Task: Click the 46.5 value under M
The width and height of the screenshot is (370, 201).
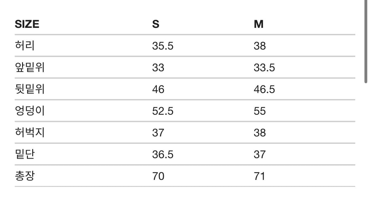Action: 264,89
